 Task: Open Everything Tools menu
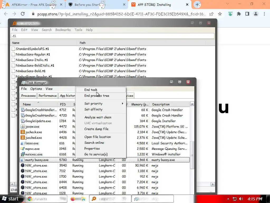[78, 30]
